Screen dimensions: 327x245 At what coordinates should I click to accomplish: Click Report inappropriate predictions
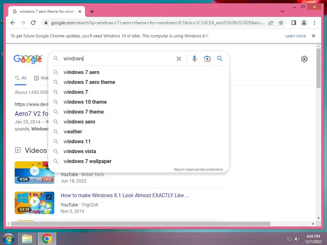(x=198, y=169)
